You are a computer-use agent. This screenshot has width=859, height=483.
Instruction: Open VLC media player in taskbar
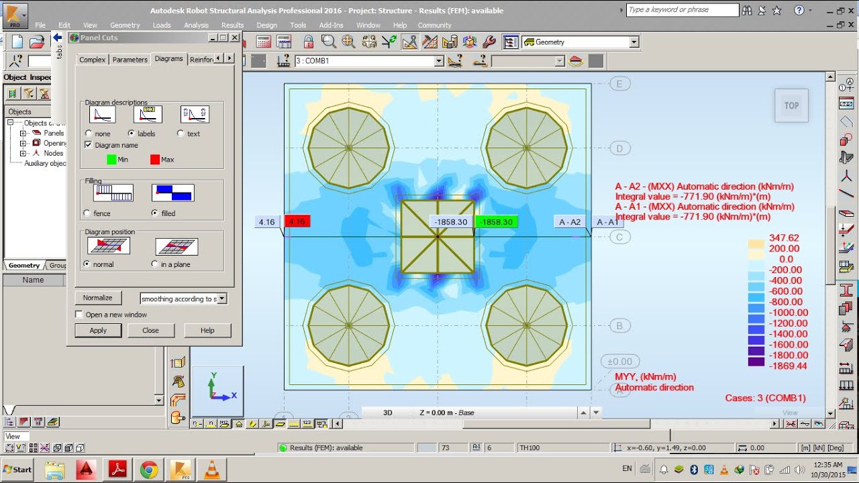(211, 470)
